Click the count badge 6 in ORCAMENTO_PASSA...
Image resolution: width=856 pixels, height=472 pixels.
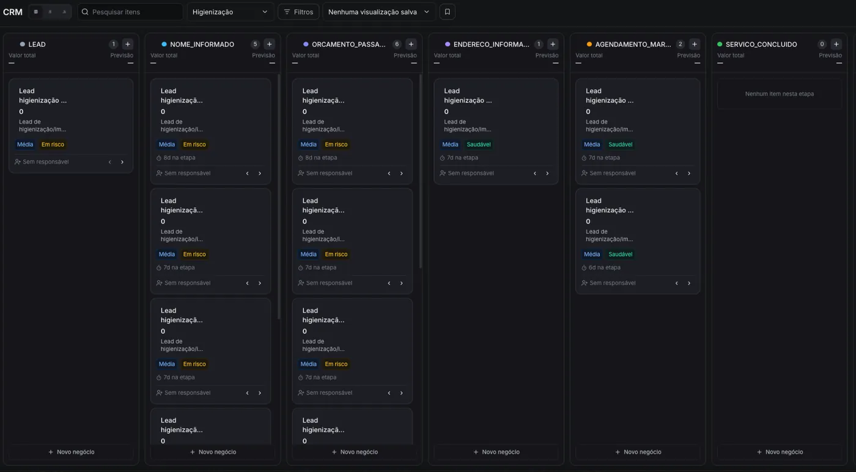(397, 44)
